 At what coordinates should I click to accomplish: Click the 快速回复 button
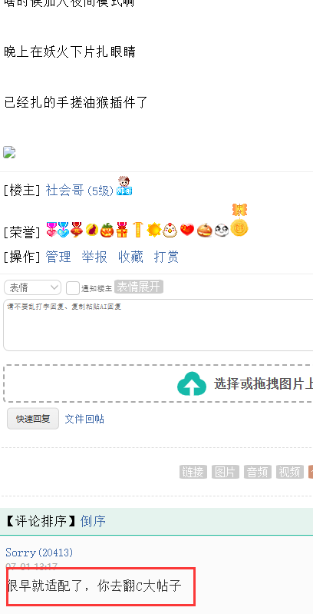(x=33, y=419)
